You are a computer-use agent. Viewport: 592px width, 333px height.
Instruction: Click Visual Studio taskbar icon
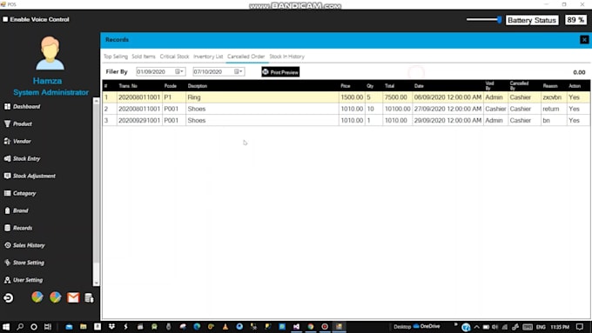tap(296, 327)
